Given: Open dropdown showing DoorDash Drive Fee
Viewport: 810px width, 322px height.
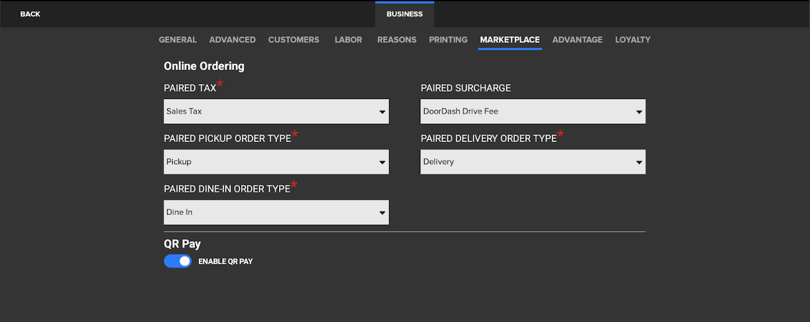Looking at the screenshot, I should [533, 111].
